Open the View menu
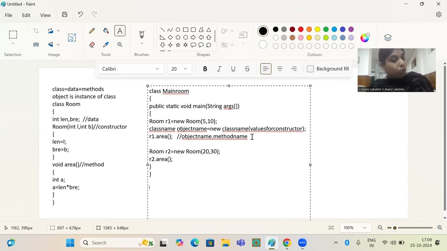447x251 pixels. click(x=45, y=15)
